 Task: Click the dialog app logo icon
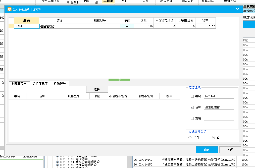10,10
